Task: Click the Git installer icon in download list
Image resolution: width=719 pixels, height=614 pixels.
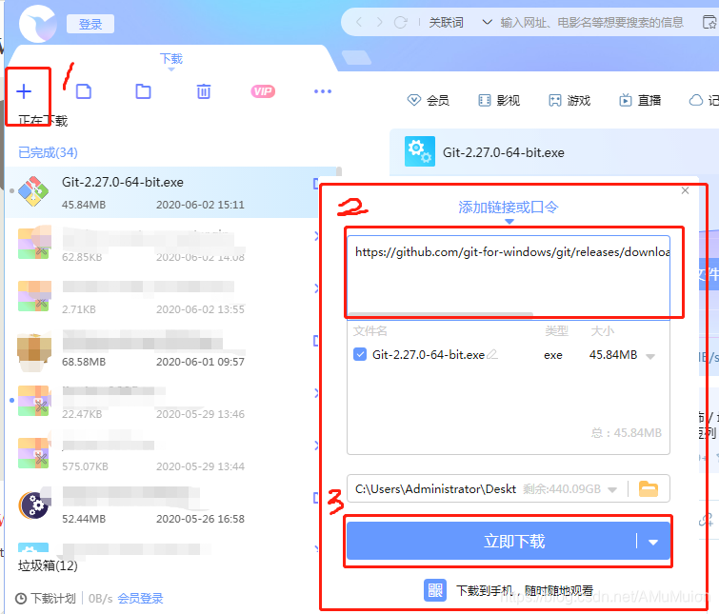Action: coord(33,191)
